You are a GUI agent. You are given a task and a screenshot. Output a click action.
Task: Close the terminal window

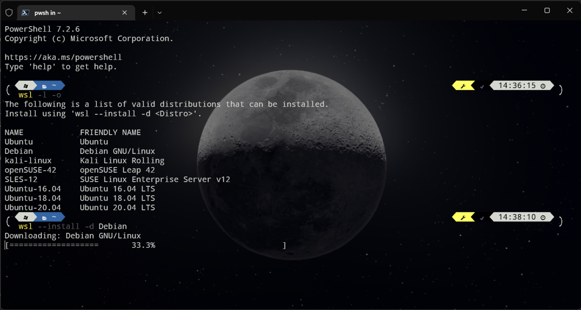(569, 10)
